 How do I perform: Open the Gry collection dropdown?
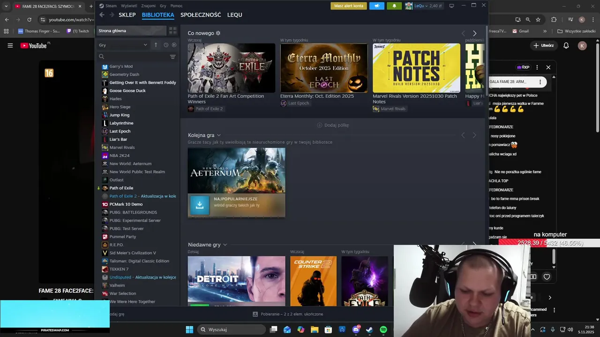123,45
